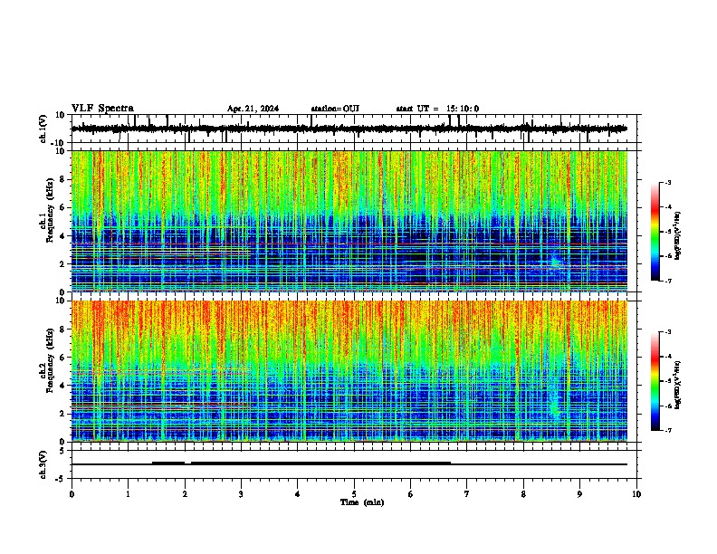Select the "start UT = 15:10:0" text
Image resolution: width=717 pixels, height=554 pixels.
point(437,109)
